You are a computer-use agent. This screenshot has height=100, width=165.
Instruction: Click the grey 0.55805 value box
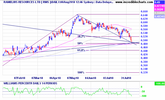(x=159, y=13)
